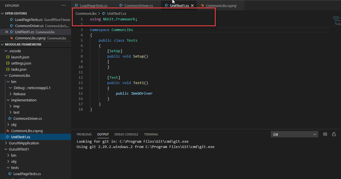Open settings.json from the .vscode folder
The width and height of the screenshot is (341, 179).
tap(21, 63)
